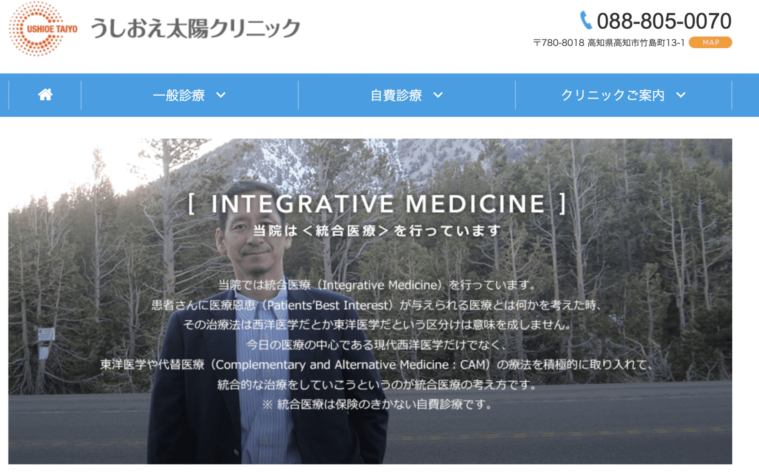759x473 pixels.
Task: Click the orange USHIOE TAIYO sun logo
Action: (x=43, y=29)
